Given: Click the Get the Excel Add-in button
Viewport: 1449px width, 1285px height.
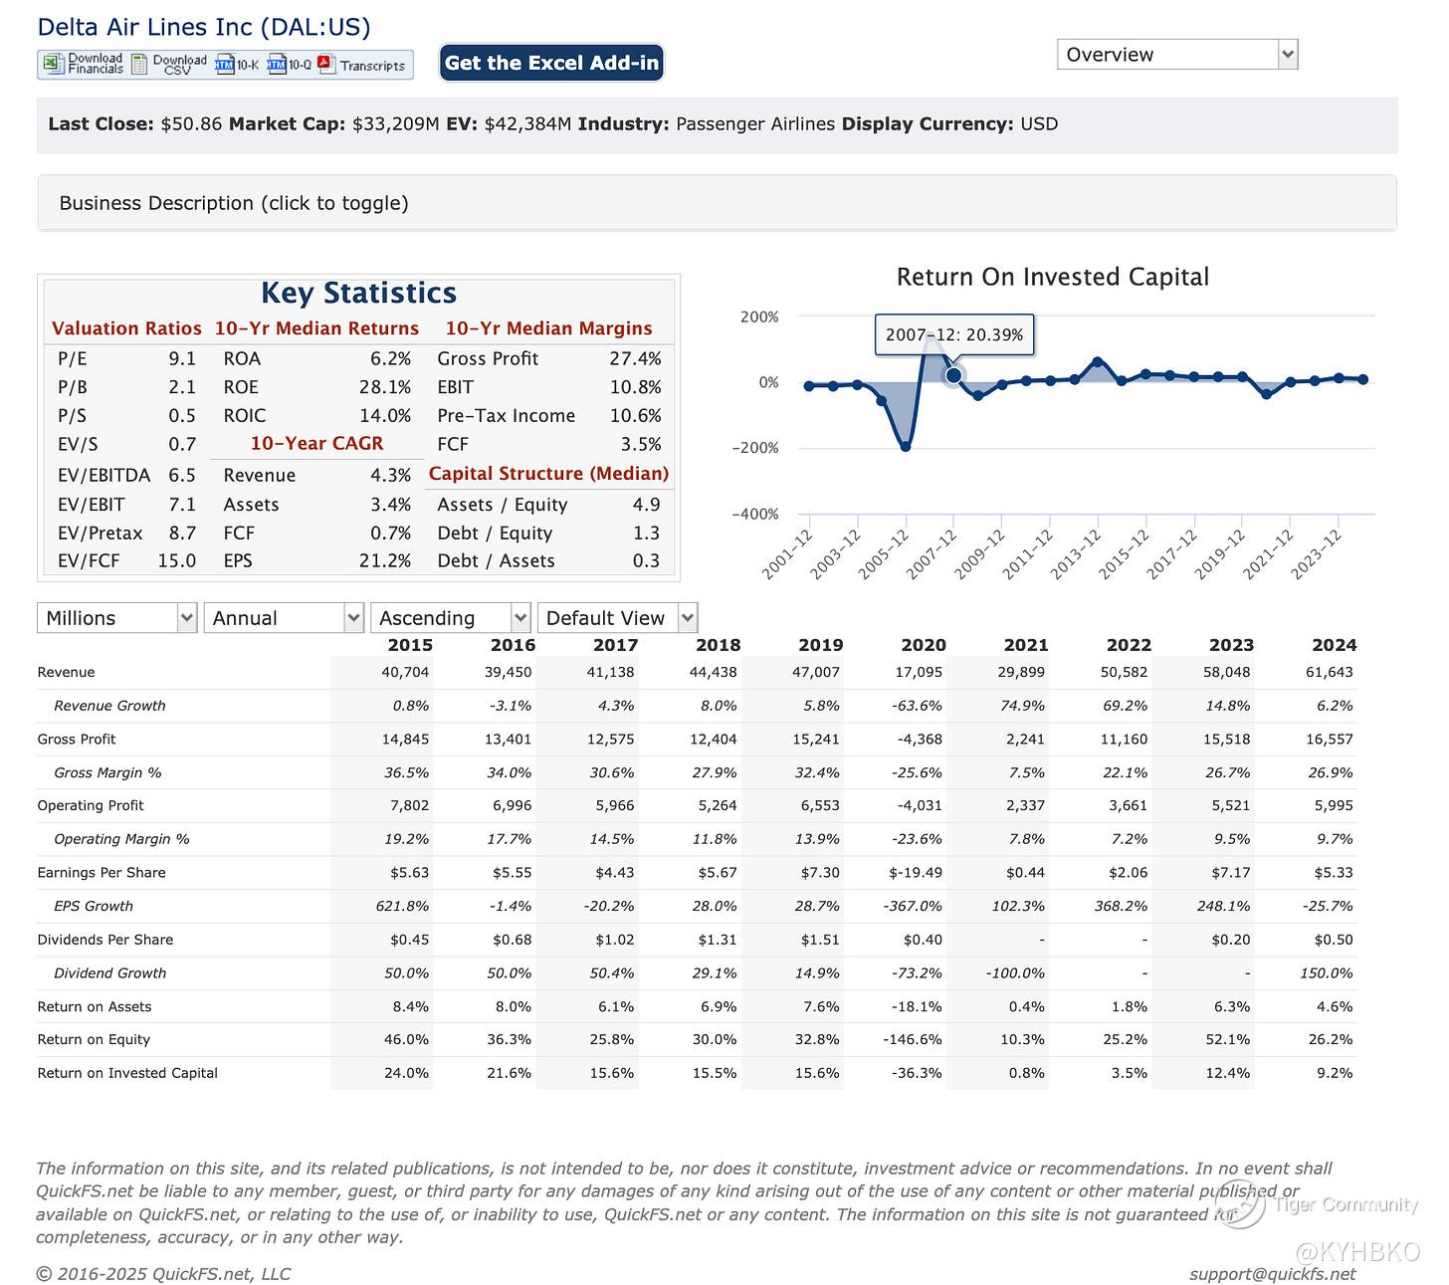Looking at the screenshot, I should click(551, 63).
